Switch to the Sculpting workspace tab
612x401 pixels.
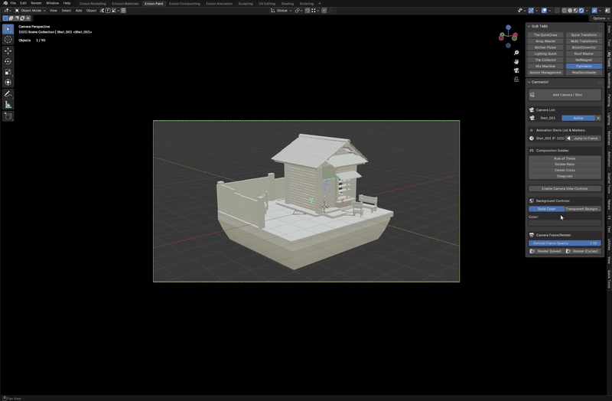coord(246,4)
